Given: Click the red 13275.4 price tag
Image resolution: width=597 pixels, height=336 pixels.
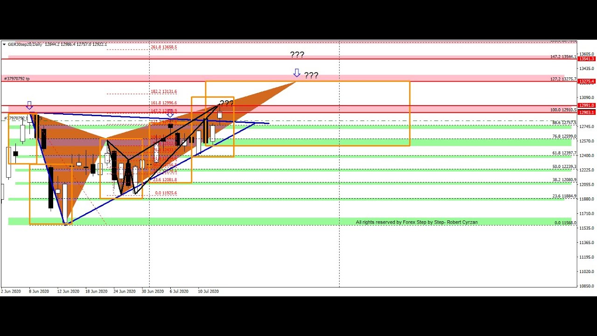Looking at the screenshot, I should (x=587, y=82).
